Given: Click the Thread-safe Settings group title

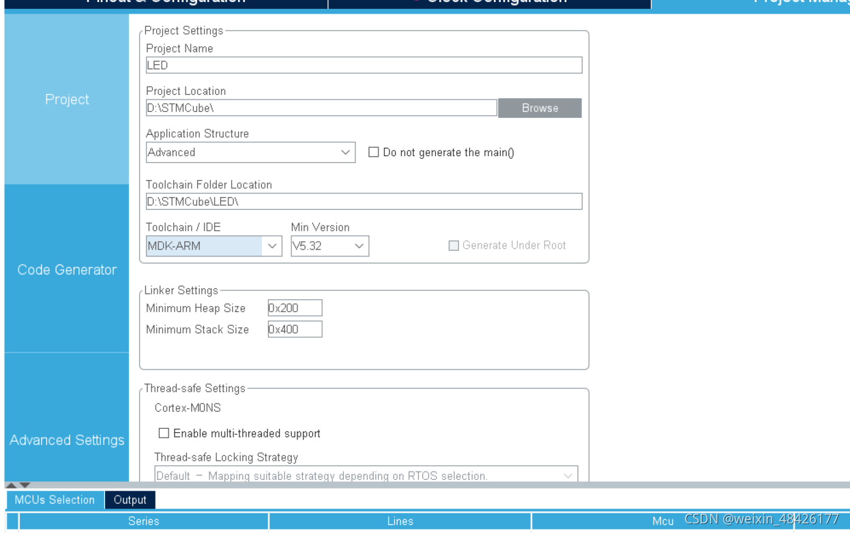Looking at the screenshot, I should [194, 389].
